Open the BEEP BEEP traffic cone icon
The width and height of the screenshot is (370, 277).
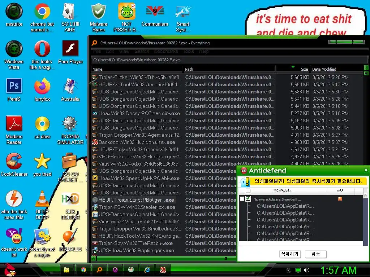42,205
